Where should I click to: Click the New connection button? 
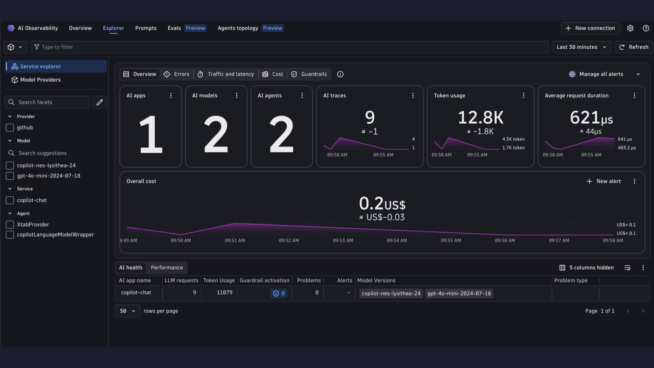point(590,28)
